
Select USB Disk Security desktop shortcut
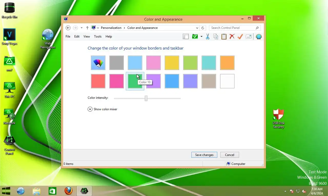(x=278, y=118)
